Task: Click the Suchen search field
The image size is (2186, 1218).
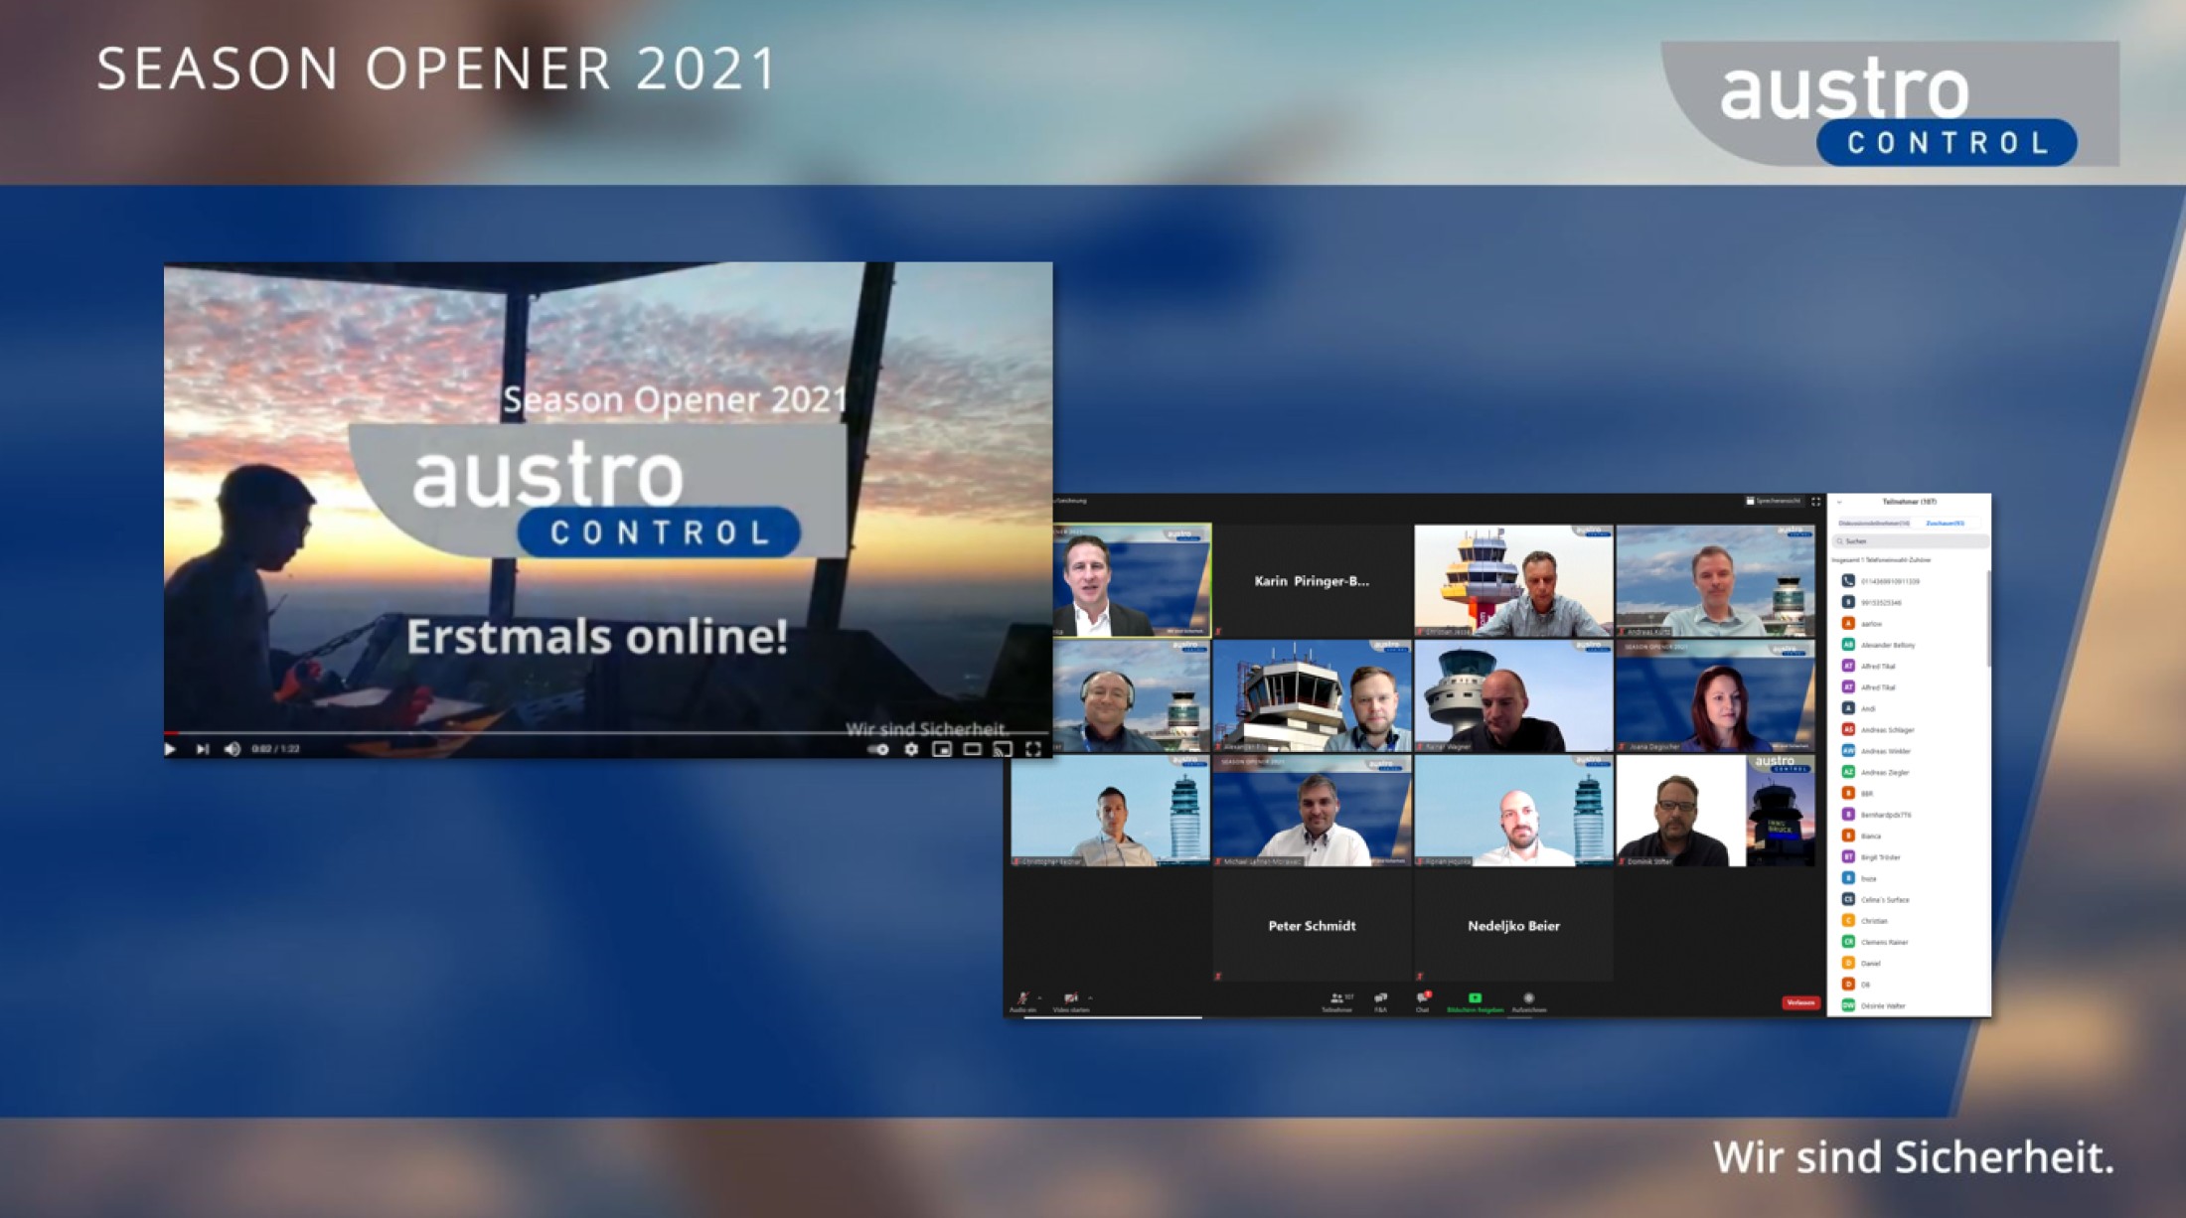Action: tap(1910, 541)
